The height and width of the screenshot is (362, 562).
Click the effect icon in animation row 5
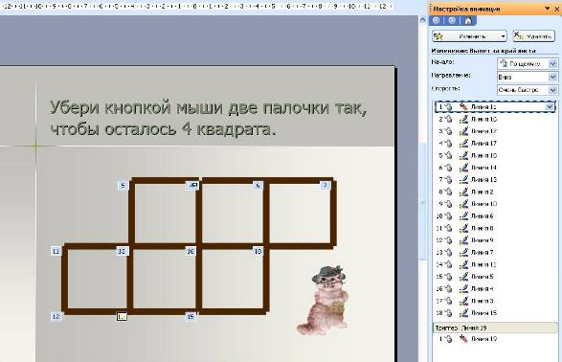[463, 155]
